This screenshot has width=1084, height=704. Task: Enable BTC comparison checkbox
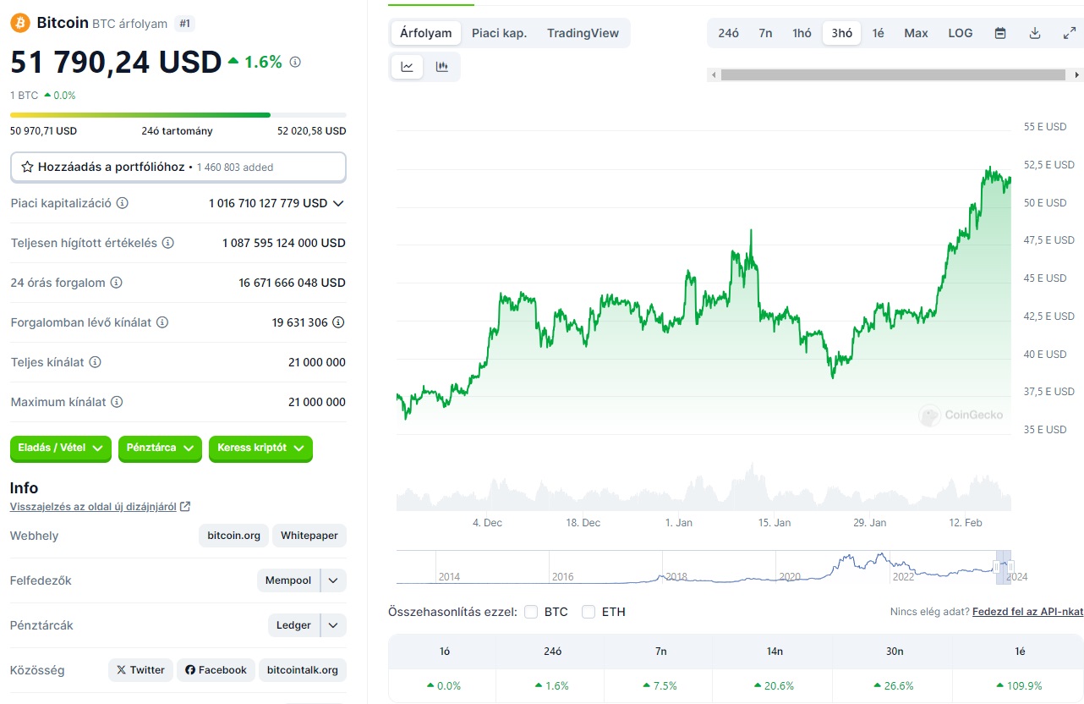[531, 612]
